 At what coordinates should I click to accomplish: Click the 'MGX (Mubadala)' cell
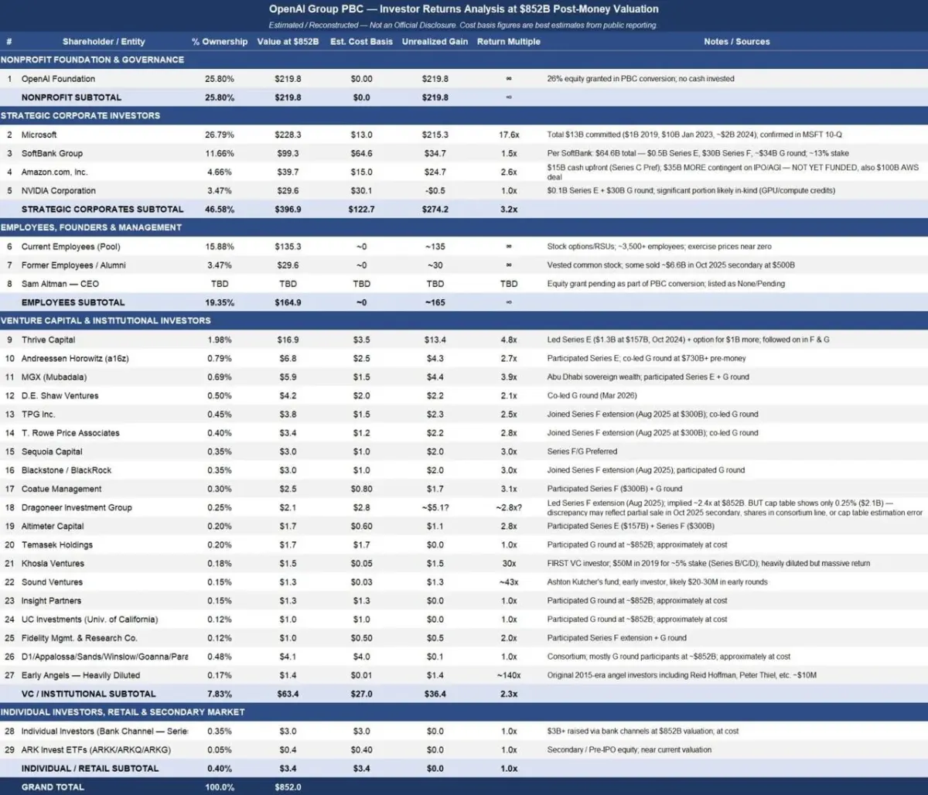54,377
